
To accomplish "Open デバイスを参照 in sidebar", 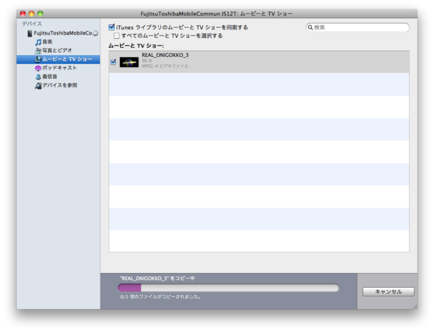I will click(x=60, y=86).
